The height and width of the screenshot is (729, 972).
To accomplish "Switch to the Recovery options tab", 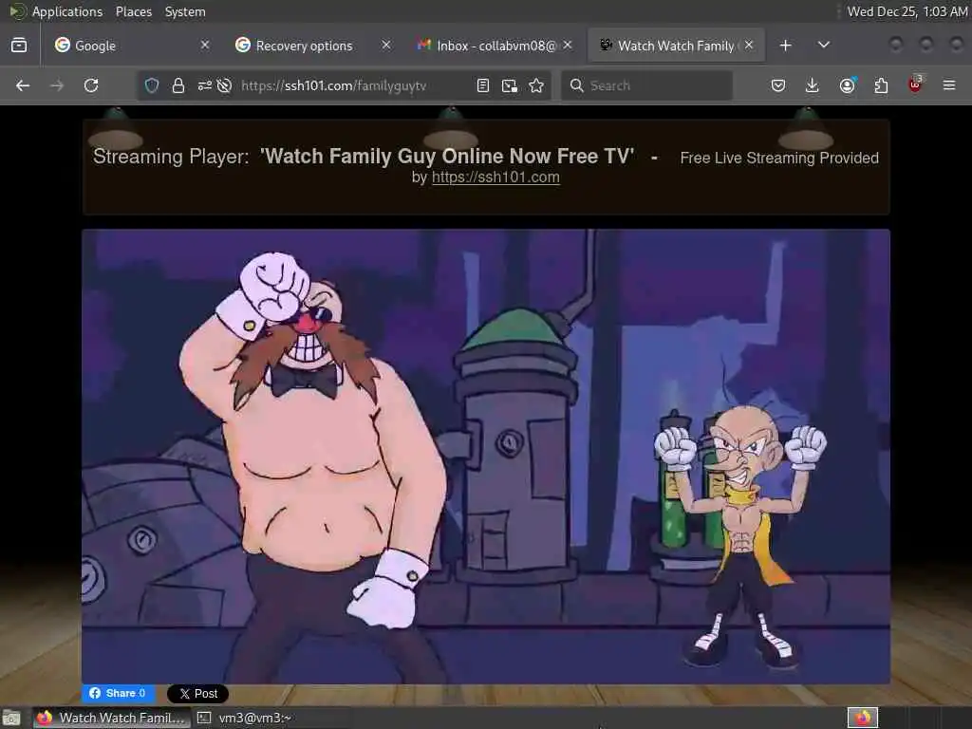I will coord(313,46).
